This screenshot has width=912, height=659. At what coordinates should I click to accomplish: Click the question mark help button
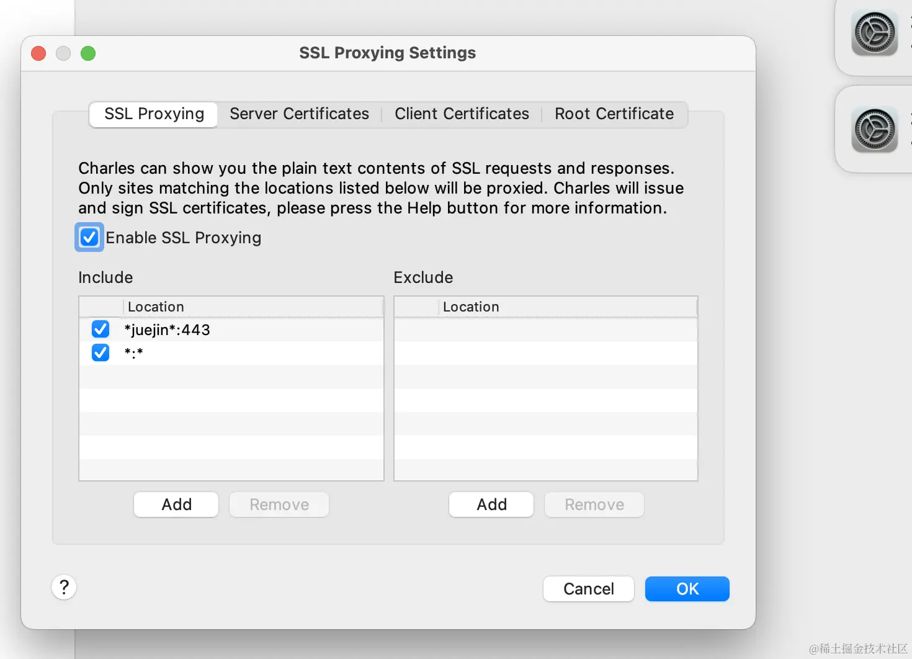(x=64, y=587)
